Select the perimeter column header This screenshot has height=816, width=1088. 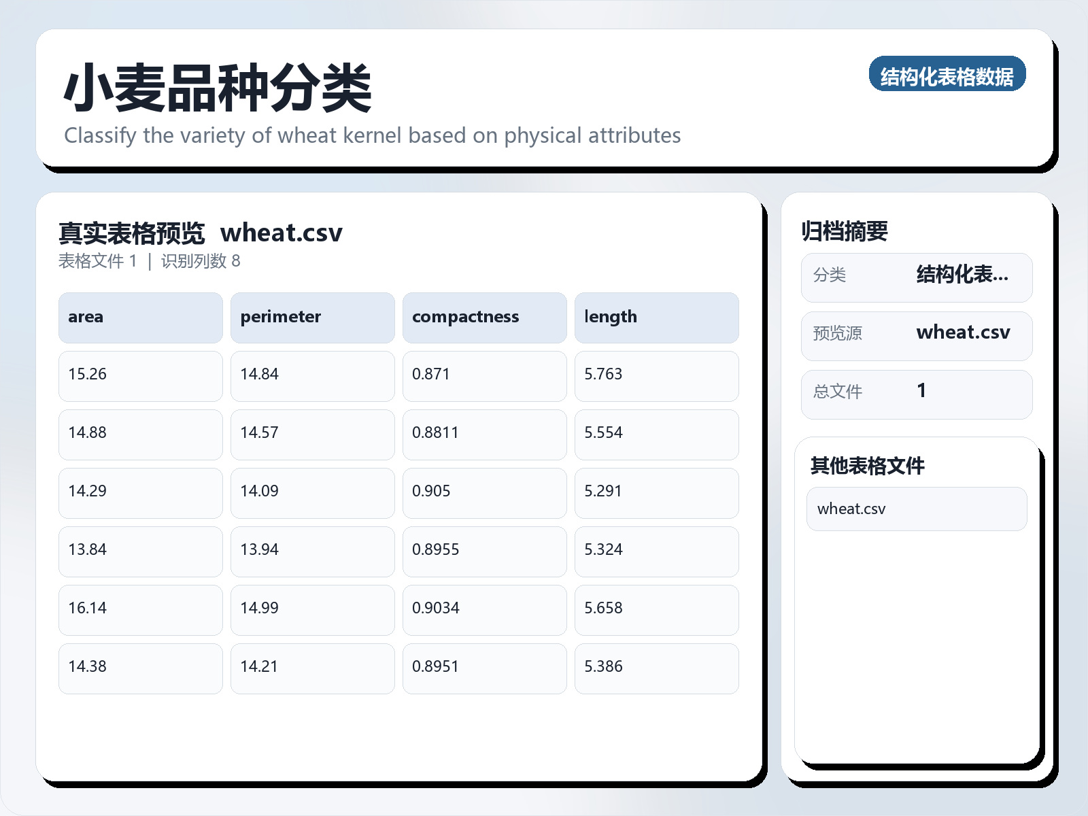coord(312,317)
